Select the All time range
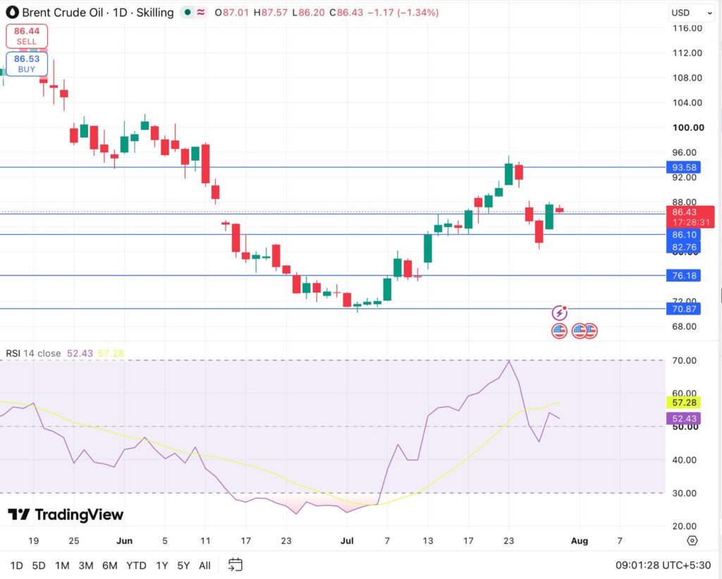Image resolution: width=722 pixels, height=579 pixels. (x=205, y=565)
